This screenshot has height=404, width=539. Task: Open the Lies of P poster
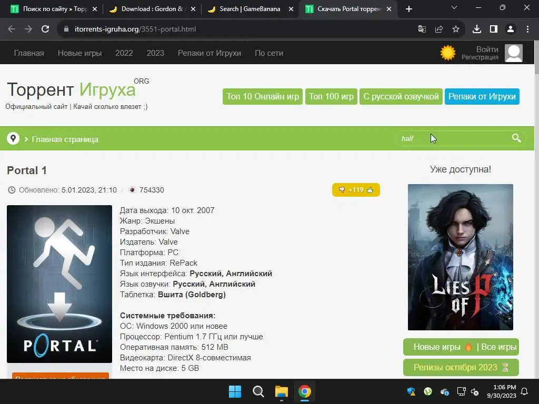click(x=460, y=257)
